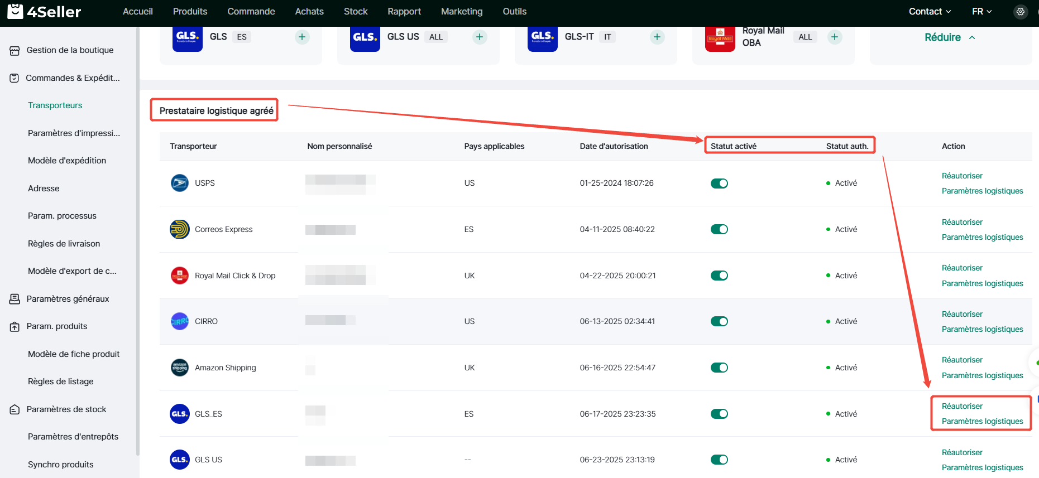Click the Param. produits icon
The height and width of the screenshot is (478, 1039).
coord(15,326)
